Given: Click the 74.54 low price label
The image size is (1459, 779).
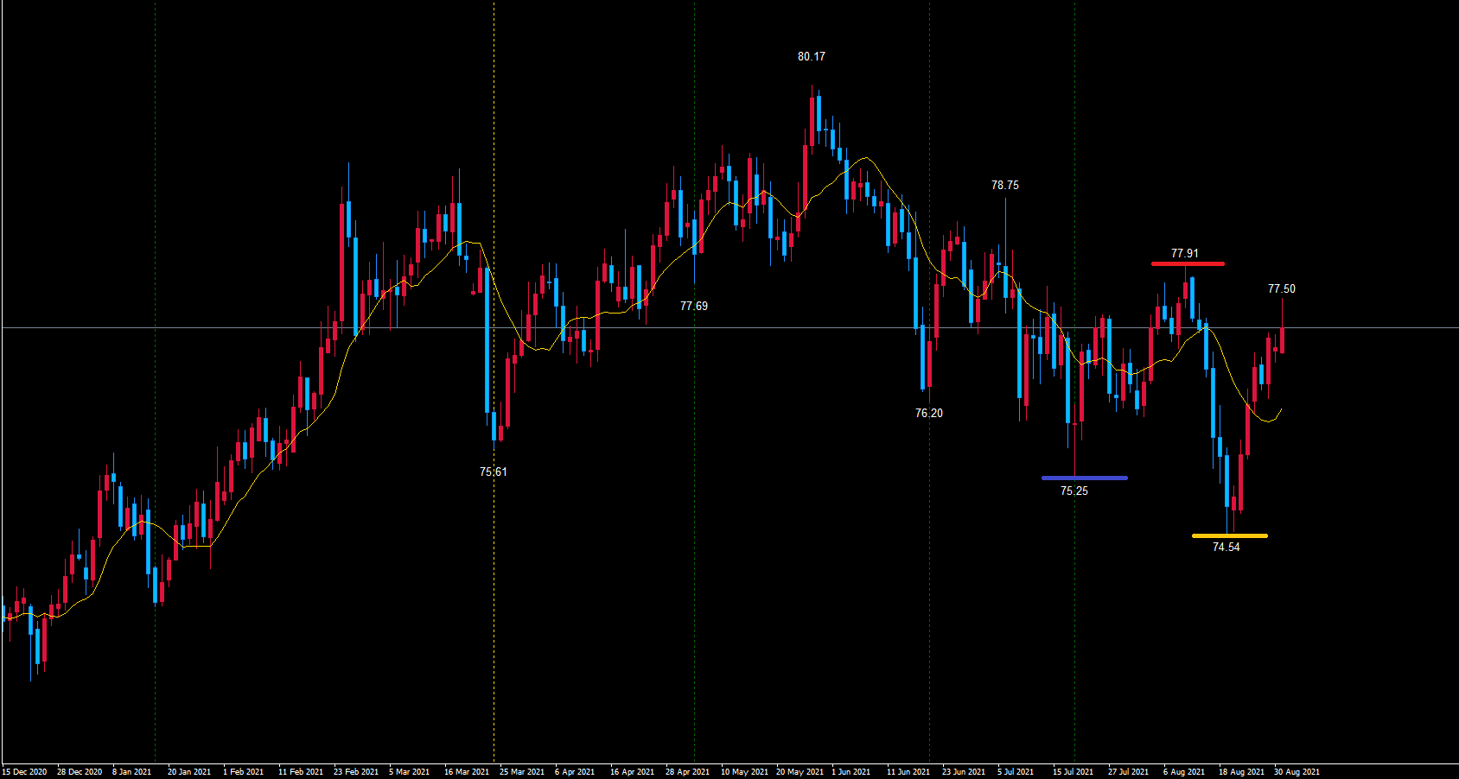Looking at the screenshot, I should (1226, 548).
